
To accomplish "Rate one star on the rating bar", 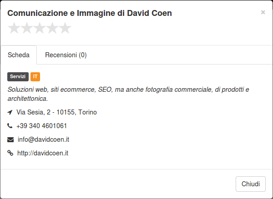I will pos(14,28).
